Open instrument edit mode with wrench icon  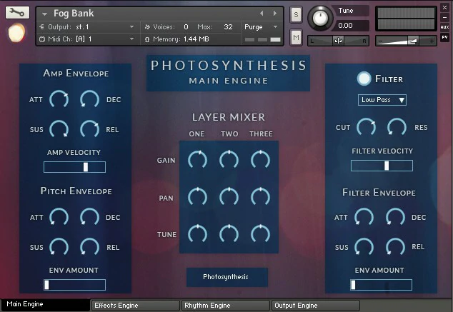click(17, 12)
